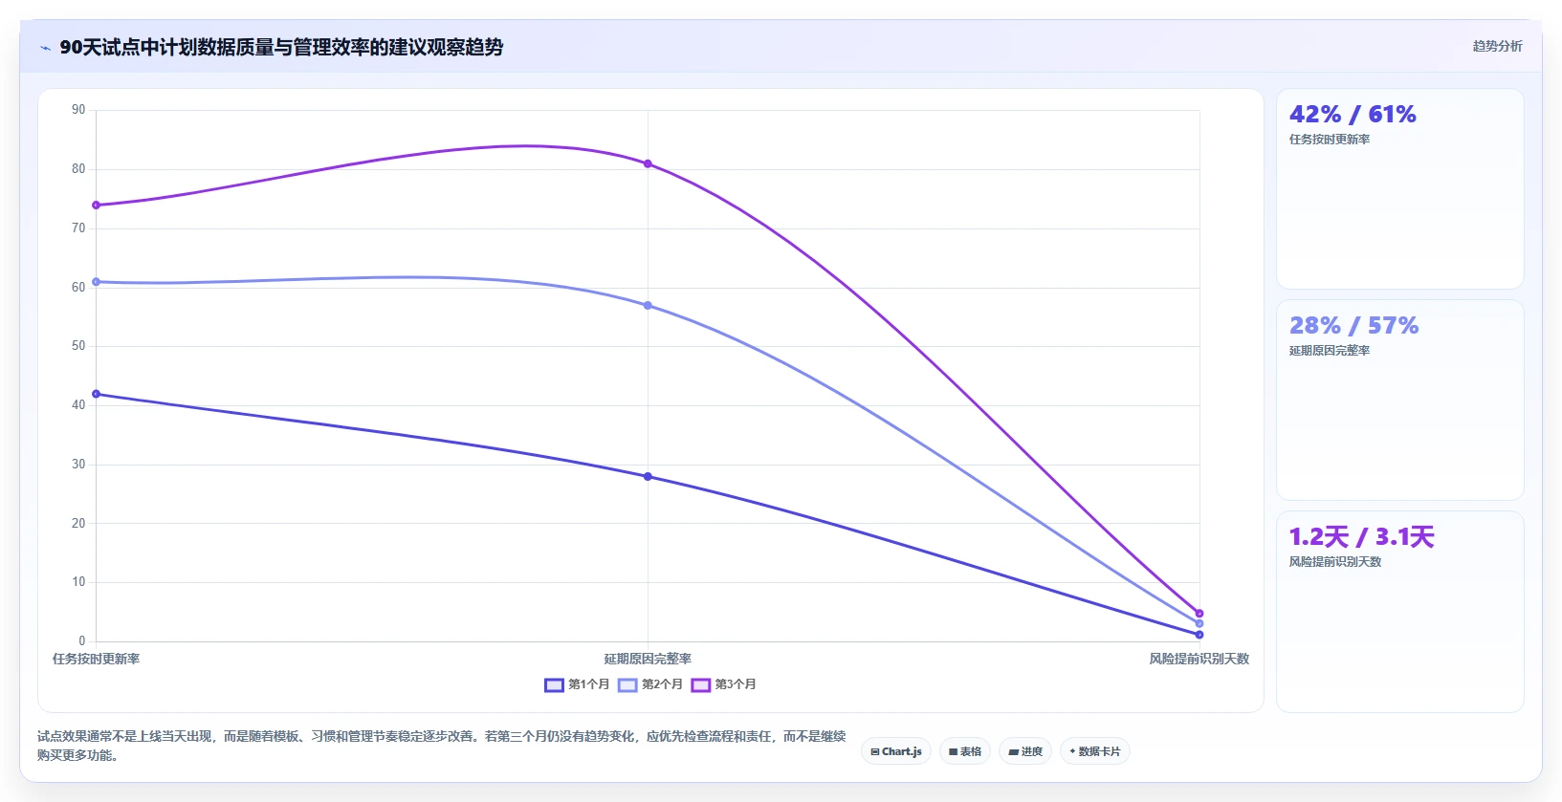Click the Chart.js tag chip
This screenshot has width=1562, height=802.
[896, 751]
